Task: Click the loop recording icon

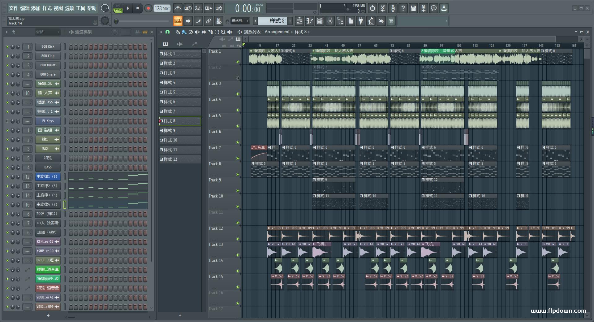Action: coord(219,8)
